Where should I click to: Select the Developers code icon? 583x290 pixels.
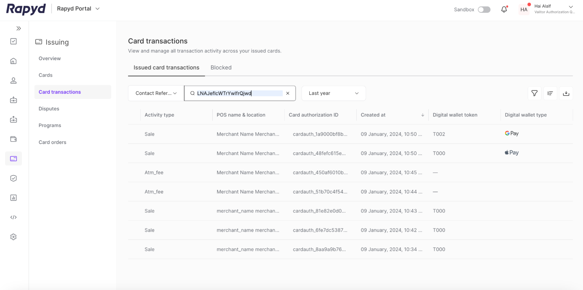(13, 217)
